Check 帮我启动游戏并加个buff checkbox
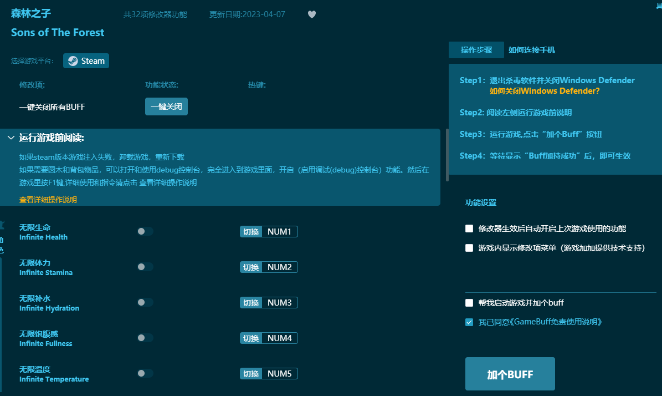Image resolution: width=662 pixels, height=396 pixels. point(469,303)
